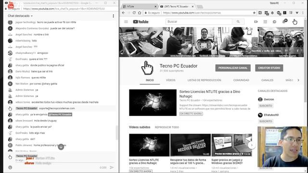Expand the Chat destacado dropdown
Image resolution: width=308 pixels, height=173 pixels.
(x=20, y=16)
